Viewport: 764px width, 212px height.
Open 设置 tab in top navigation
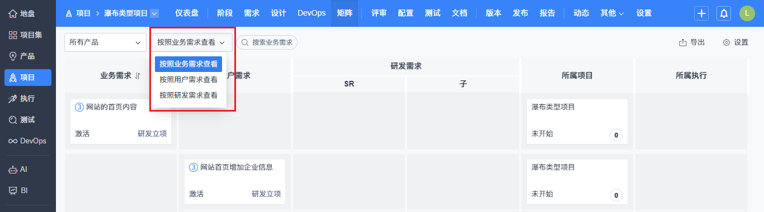pos(644,13)
